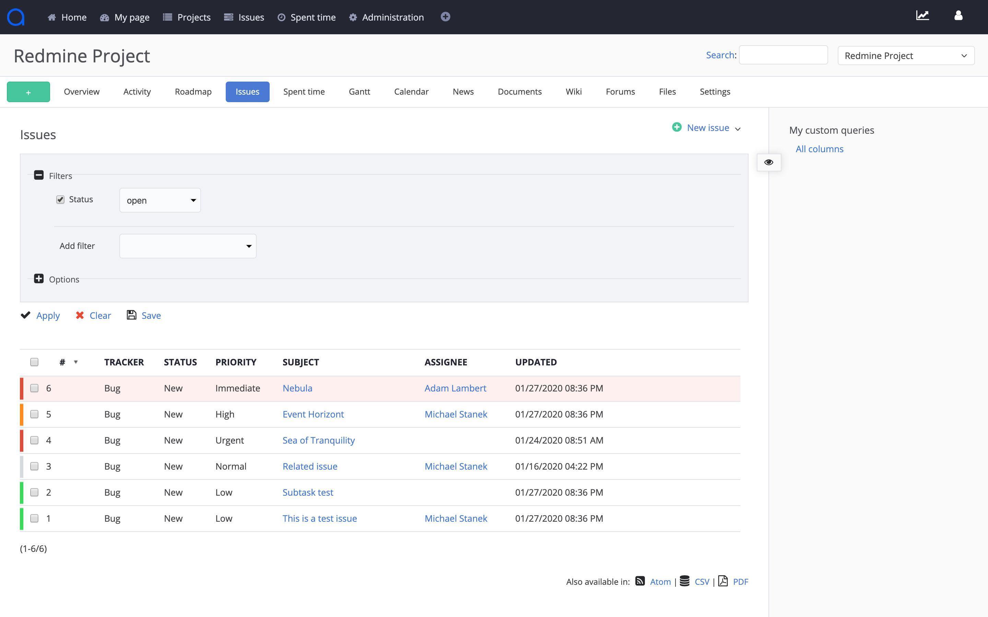Click the CSV database icon
The image size is (988, 617).
pos(685,581)
